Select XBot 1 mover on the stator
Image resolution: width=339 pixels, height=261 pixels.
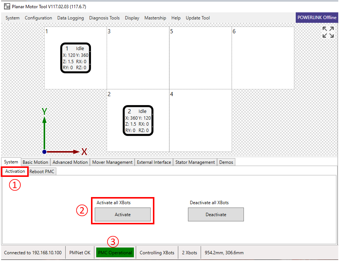76,58
